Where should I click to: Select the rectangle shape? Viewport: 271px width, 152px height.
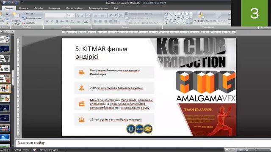coord(179,14)
